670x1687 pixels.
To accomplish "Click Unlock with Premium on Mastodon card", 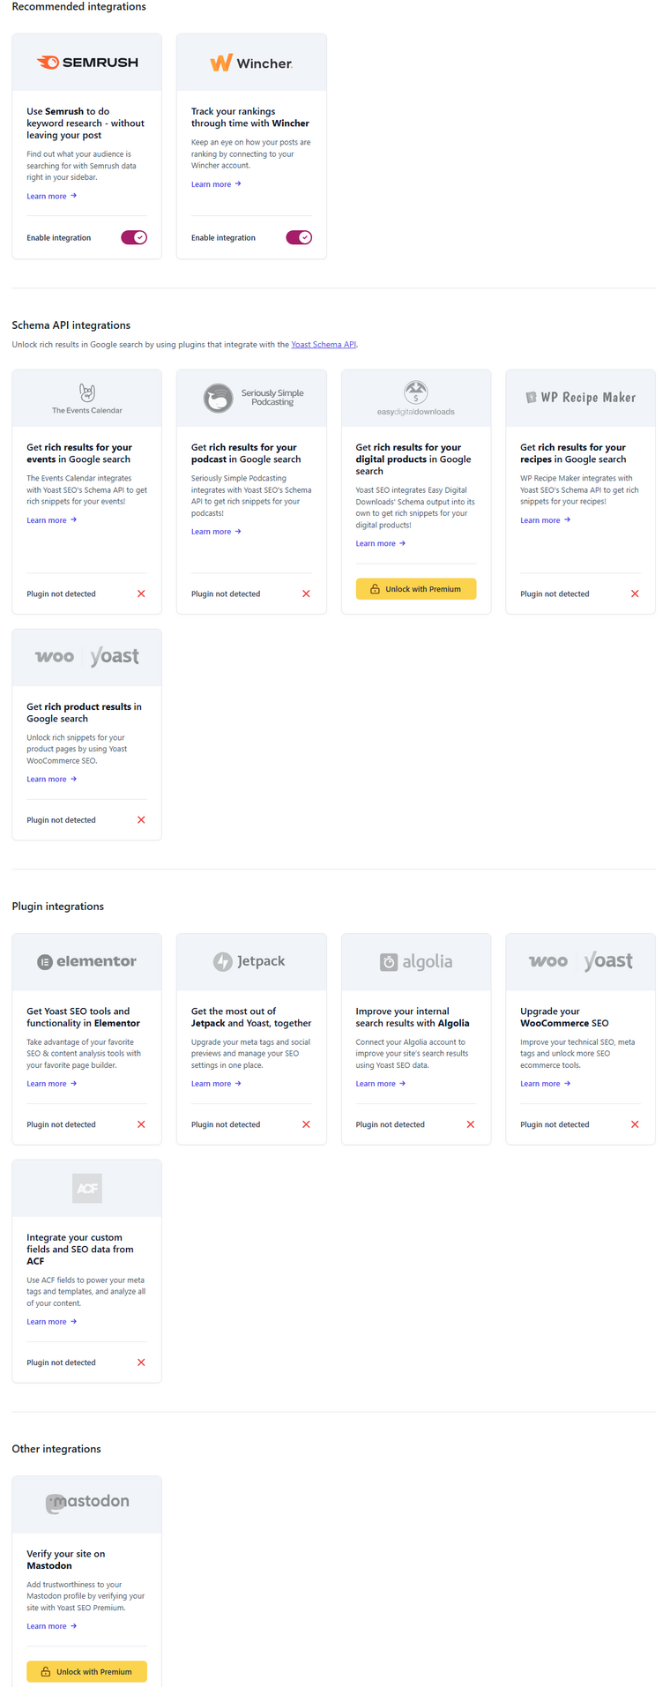I will click(87, 1671).
